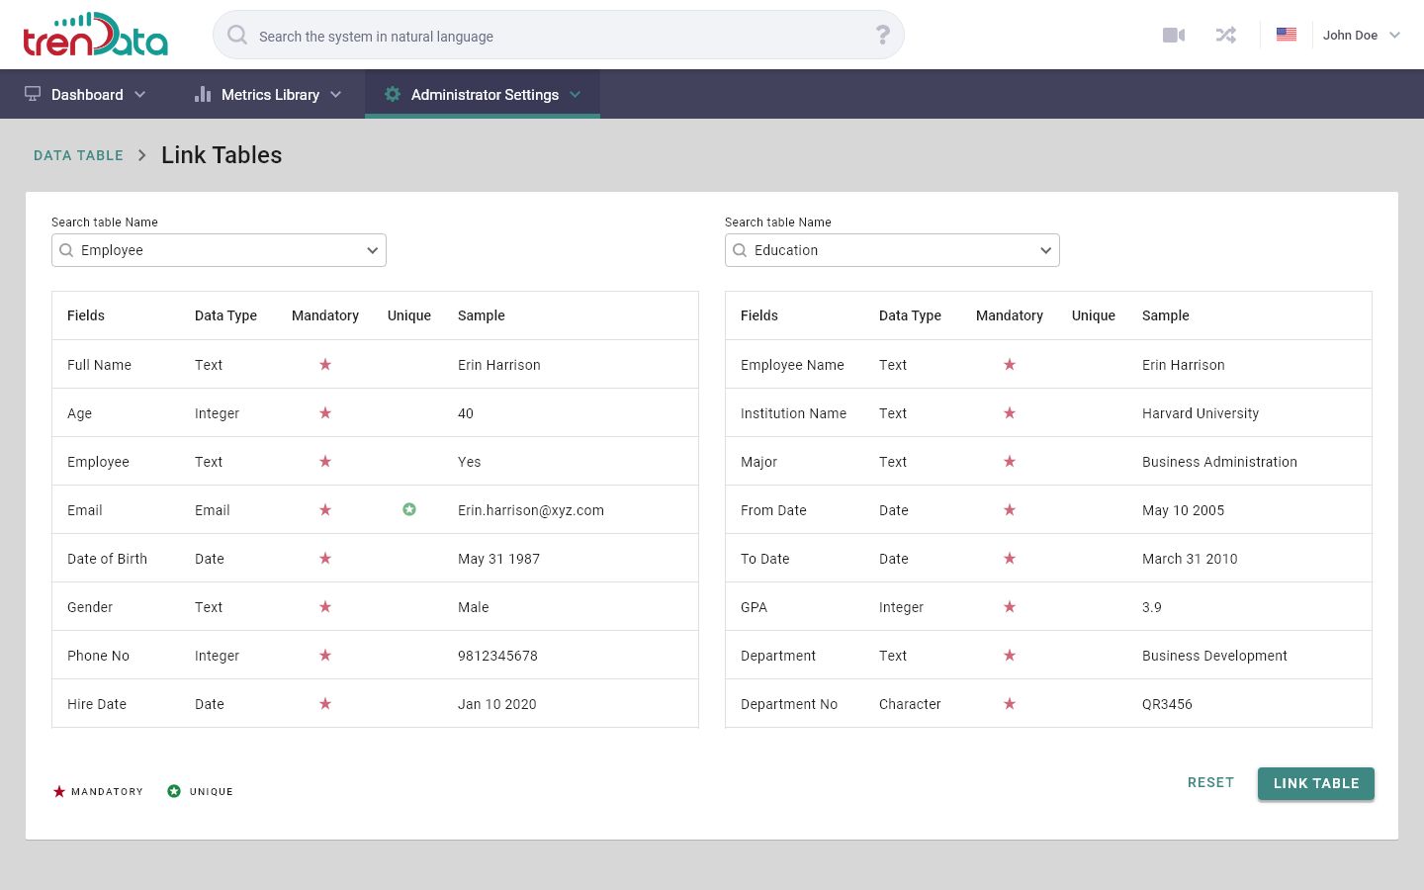Click the Reset button

(1210, 783)
